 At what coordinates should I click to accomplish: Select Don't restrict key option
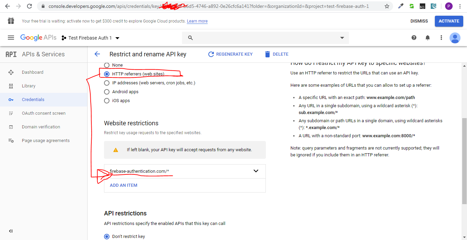(107, 237)
